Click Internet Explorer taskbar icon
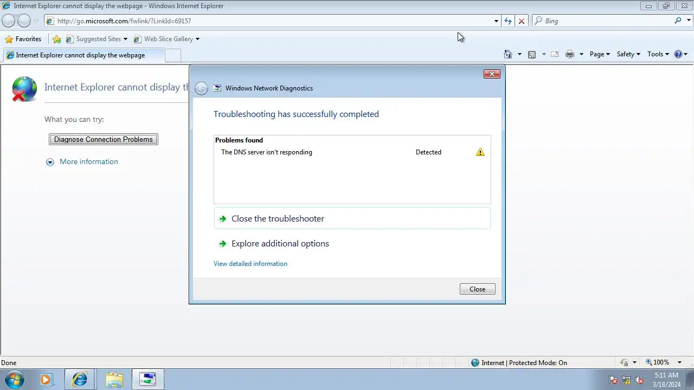The height and width of the screenshot is (390, 694). point(80,380)
